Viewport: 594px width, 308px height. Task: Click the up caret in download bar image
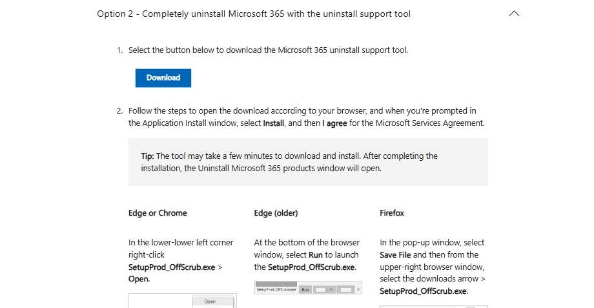(x=331, y=289)
